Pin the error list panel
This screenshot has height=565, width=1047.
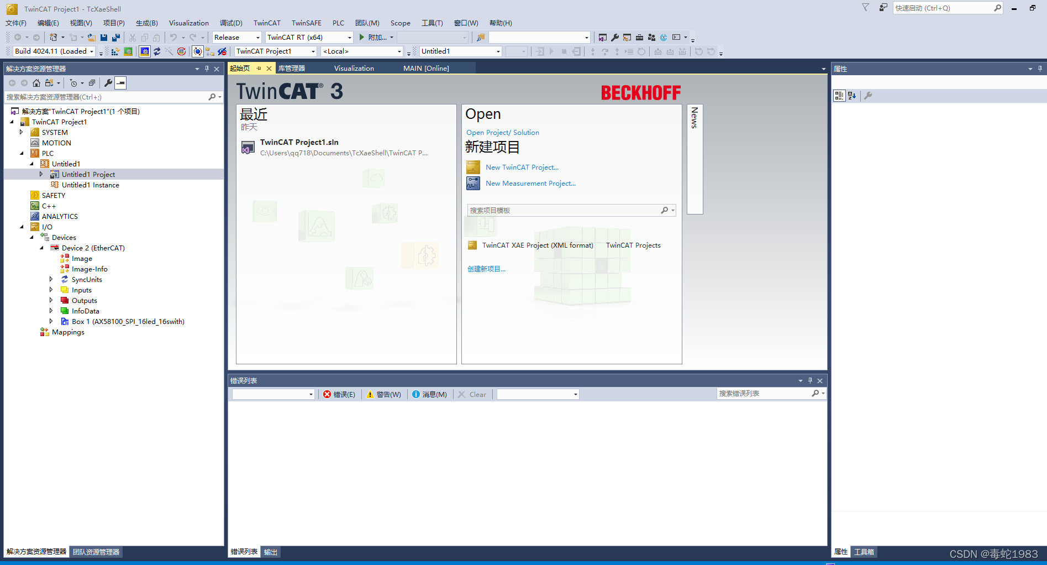[x=810, y=380]
